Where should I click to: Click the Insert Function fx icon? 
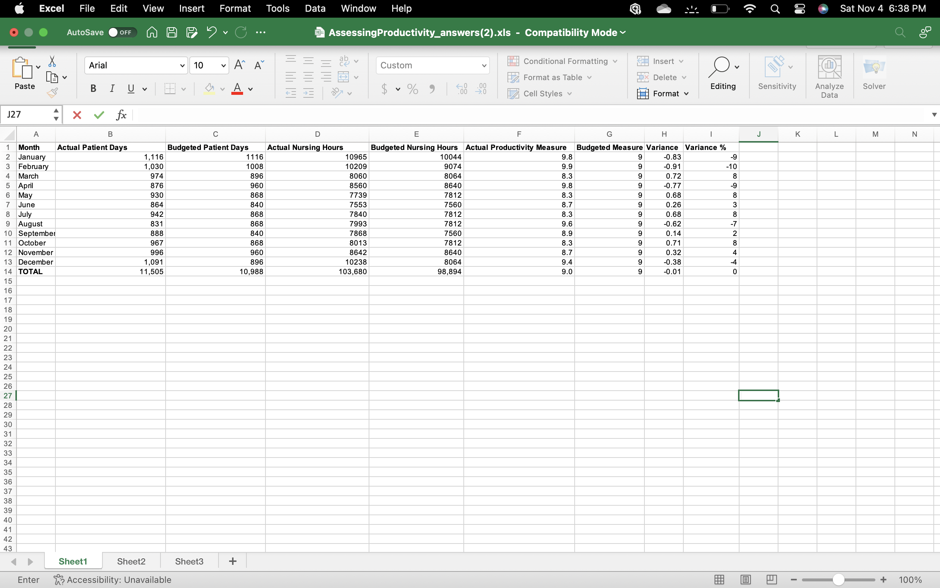coord(121,115)
